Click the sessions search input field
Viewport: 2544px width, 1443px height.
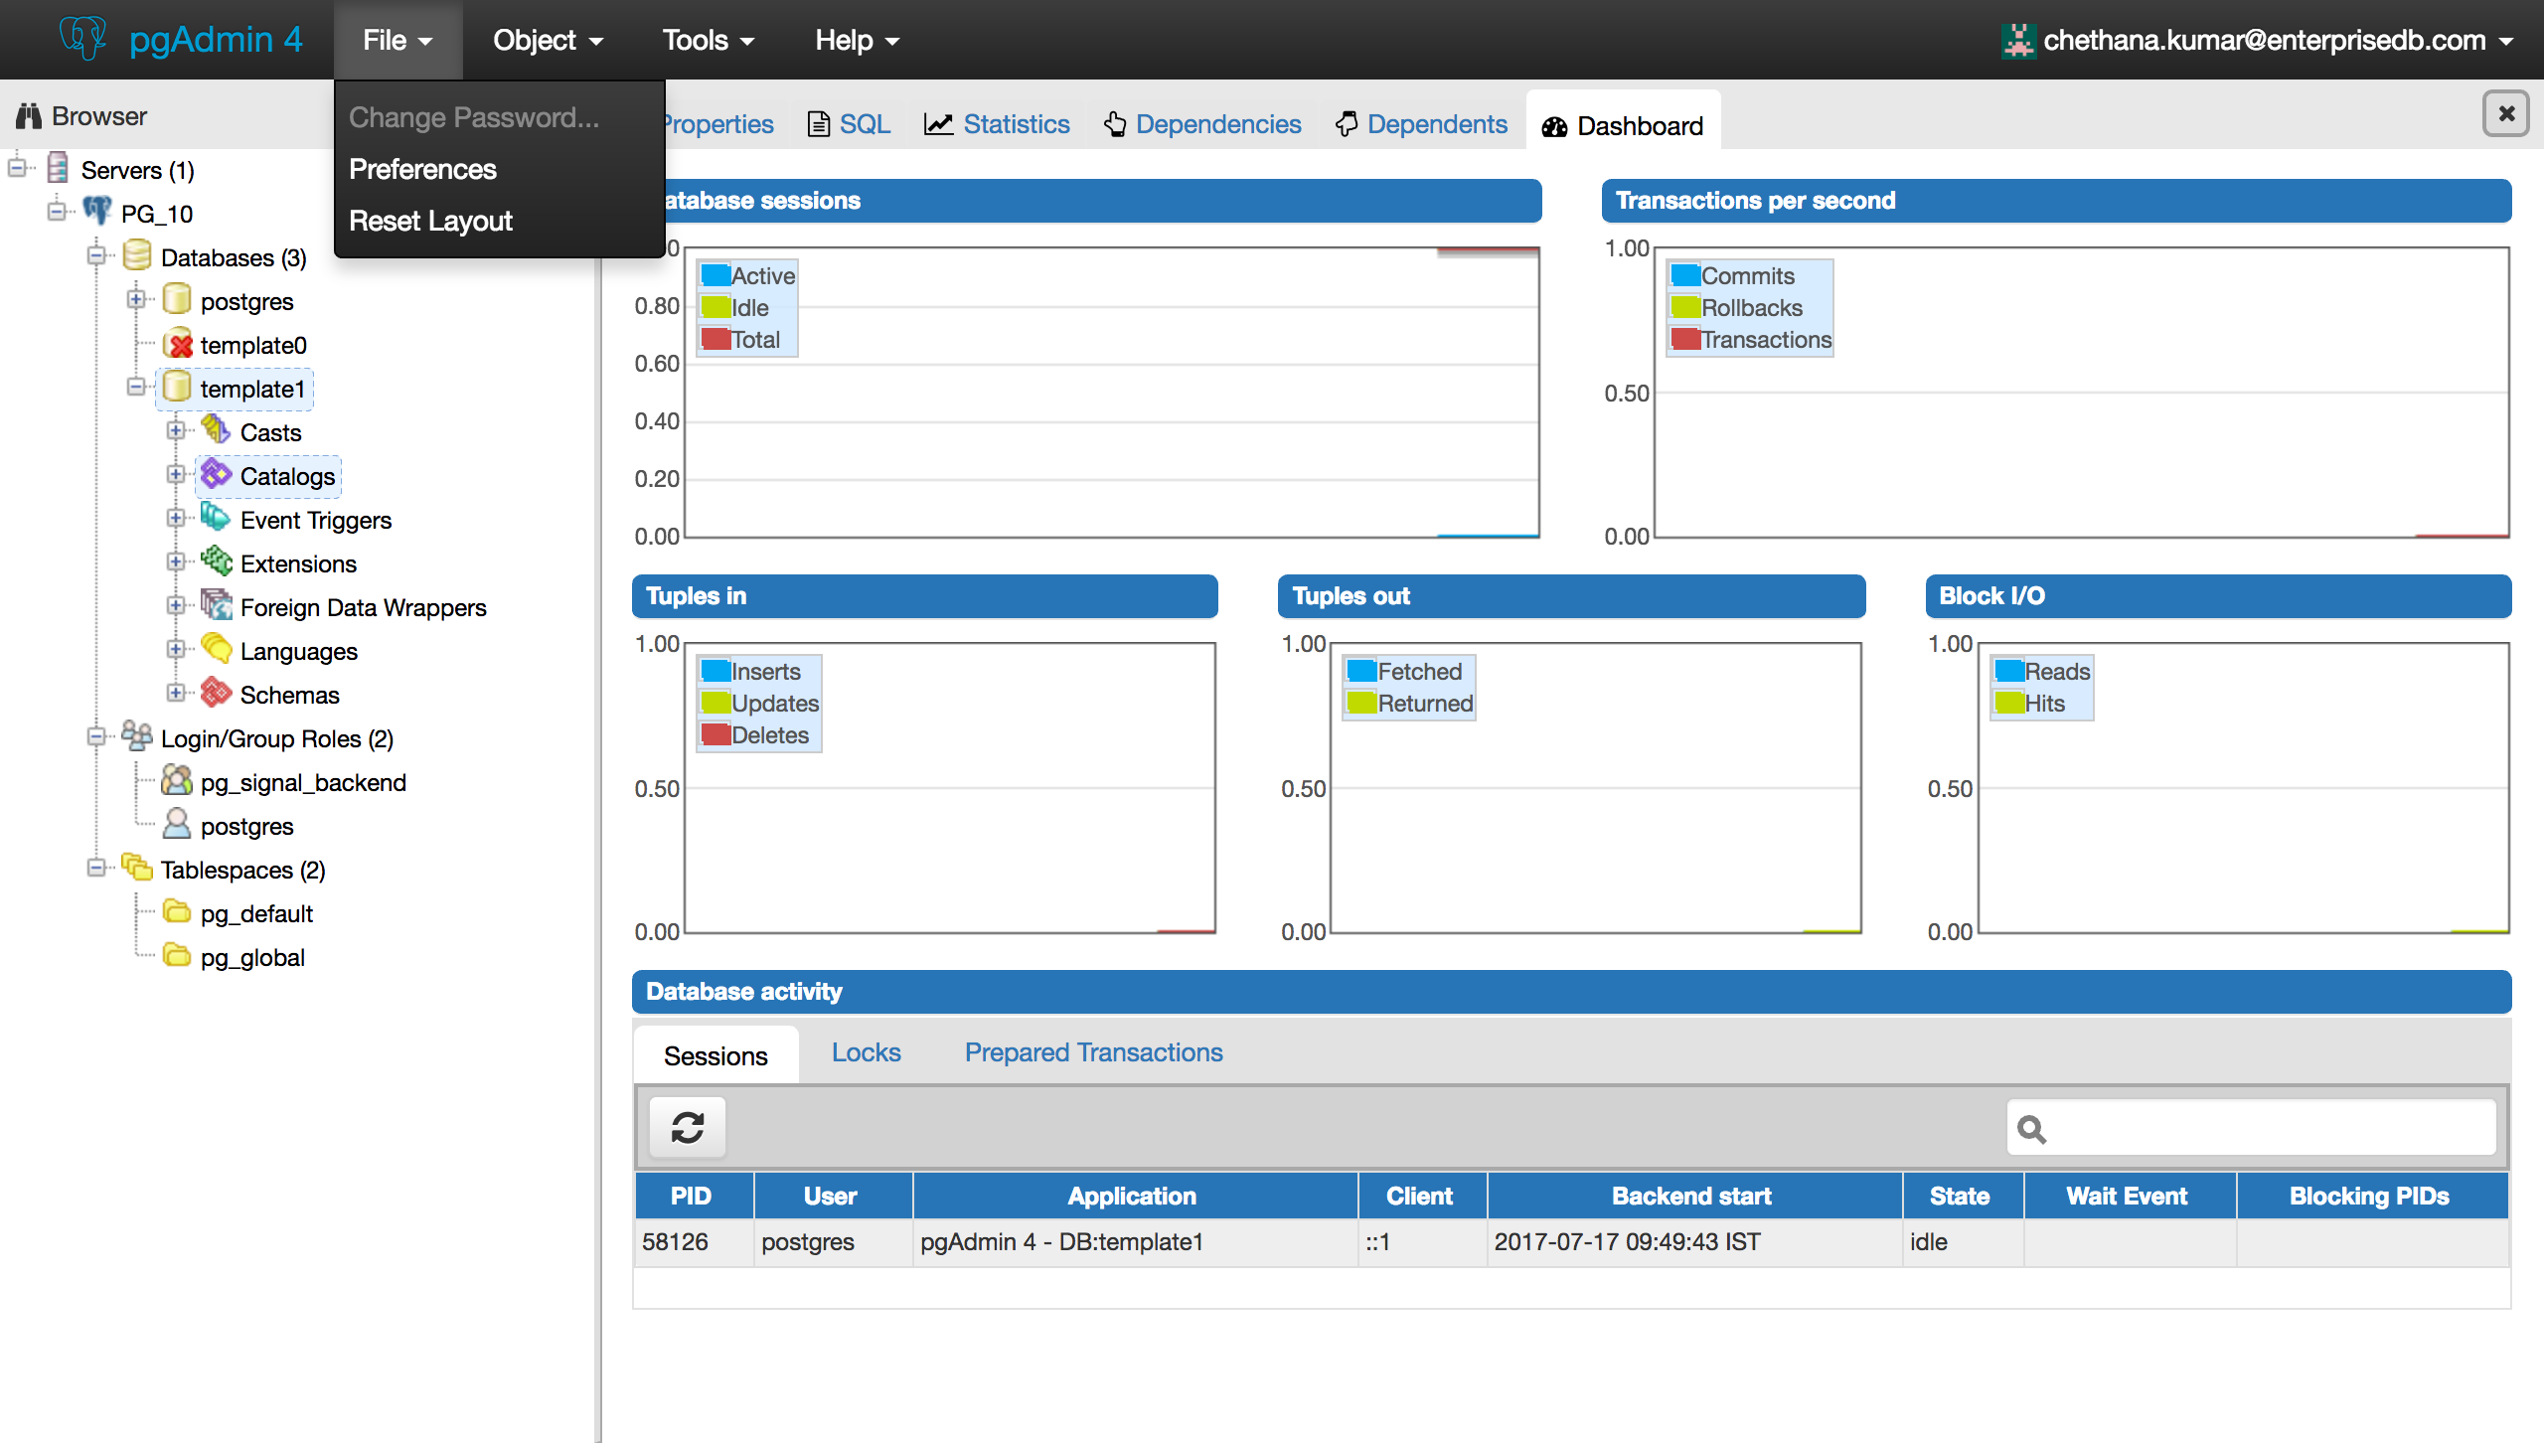pos(2266,1128)
